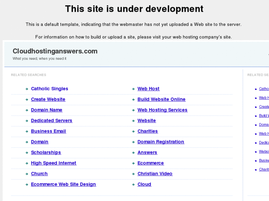Image resolution: width=269 pixels, height=201 pixels.
Task: Click the left RELATED SEARCHES heading
Action: pos(28,75)
